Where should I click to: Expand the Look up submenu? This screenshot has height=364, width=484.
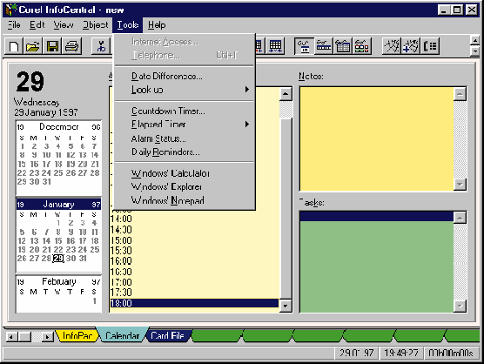coord(185,90)
